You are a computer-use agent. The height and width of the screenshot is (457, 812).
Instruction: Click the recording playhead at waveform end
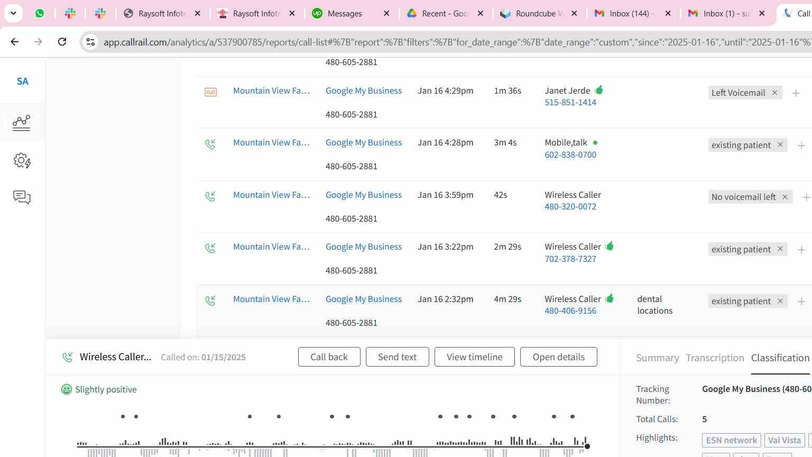(x=587, y=446)
